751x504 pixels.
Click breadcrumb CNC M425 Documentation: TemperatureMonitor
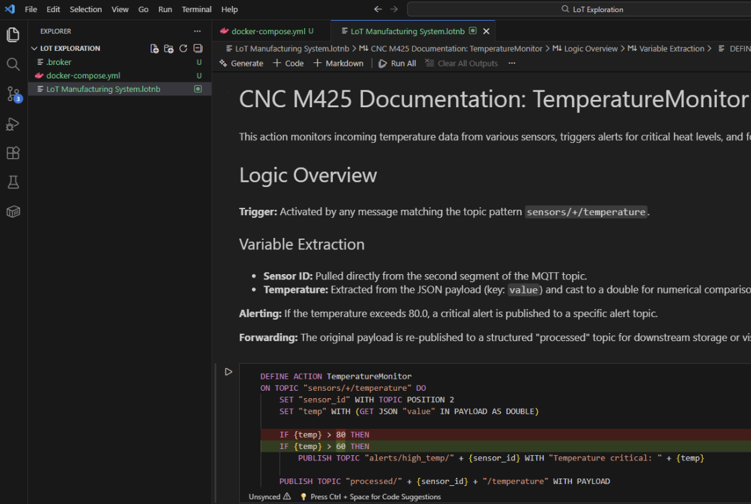click(x=451, y=48)
